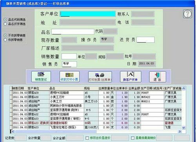Click the 电话 phone field

click(143, 22)
